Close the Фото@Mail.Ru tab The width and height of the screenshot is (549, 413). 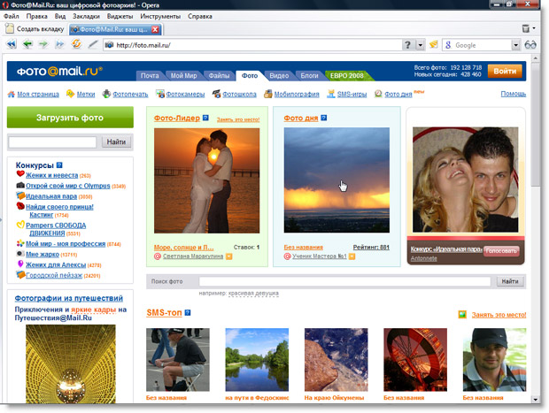tap(155, 29)
